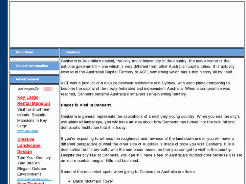Open the Main Menu header
The width and height of the screenshot is (246, 184).
[x=35, y=52]
